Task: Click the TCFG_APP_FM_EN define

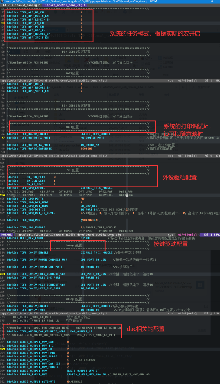Action: (x=44, y=23)
